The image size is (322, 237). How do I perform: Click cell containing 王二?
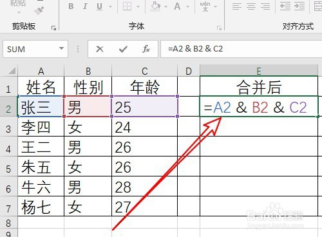[x=41, y=146]
